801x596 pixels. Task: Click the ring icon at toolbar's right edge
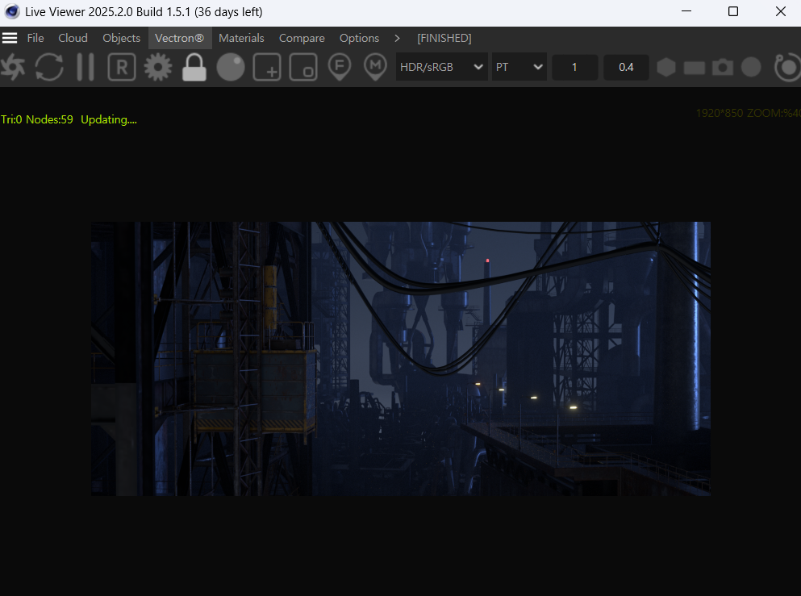tap(787, 67)
